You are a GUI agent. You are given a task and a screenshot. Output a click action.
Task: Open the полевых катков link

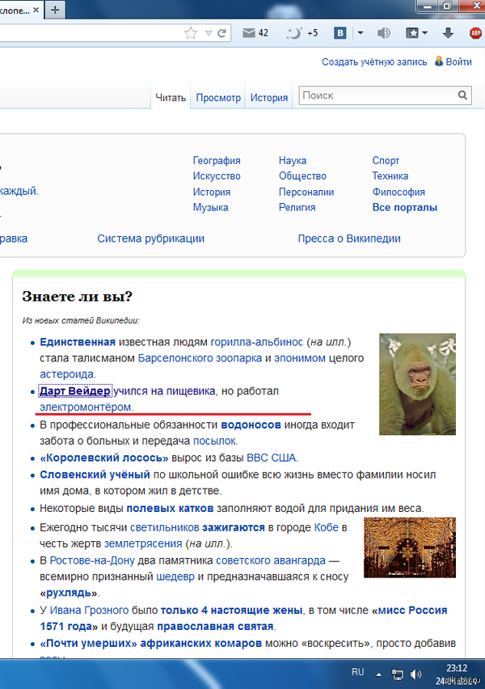tap(170, 509)
